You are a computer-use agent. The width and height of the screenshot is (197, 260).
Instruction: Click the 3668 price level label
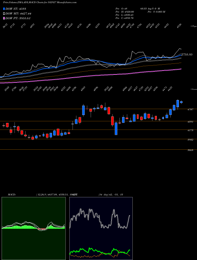(x=190, y=150)
